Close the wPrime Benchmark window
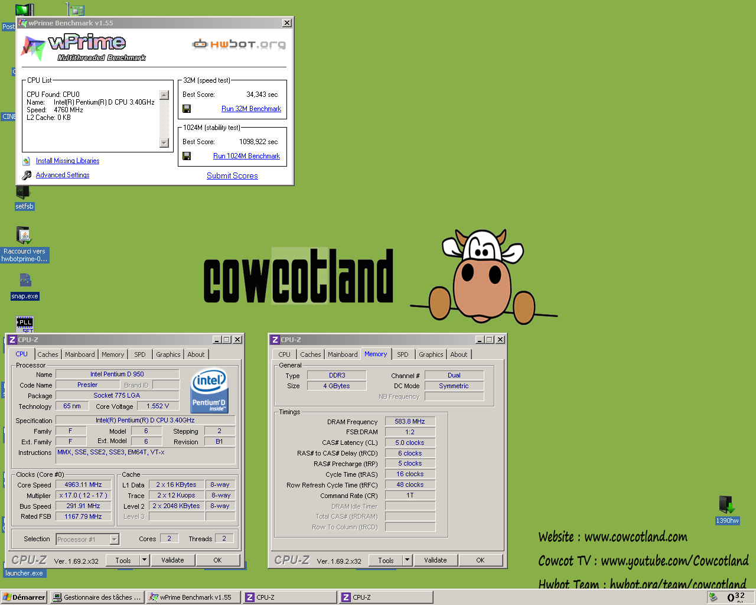This screenshot has height=605, width=756. pyautogui.click(x=287, y=23)
